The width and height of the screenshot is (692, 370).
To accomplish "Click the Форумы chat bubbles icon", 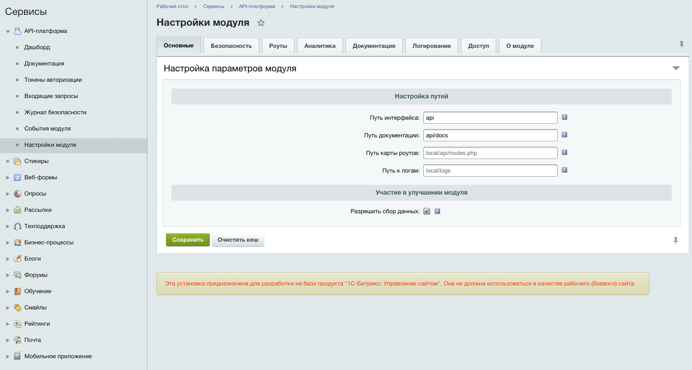I will (18, 275).
